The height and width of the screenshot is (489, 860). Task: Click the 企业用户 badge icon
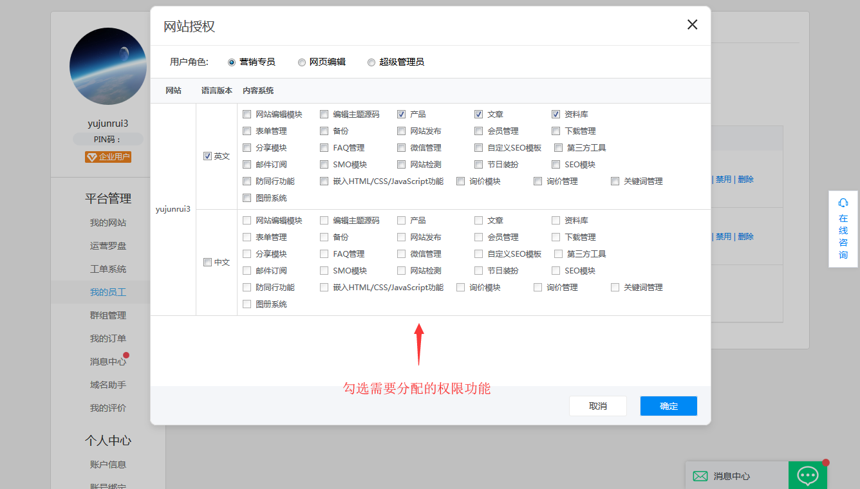click(91, 157)
